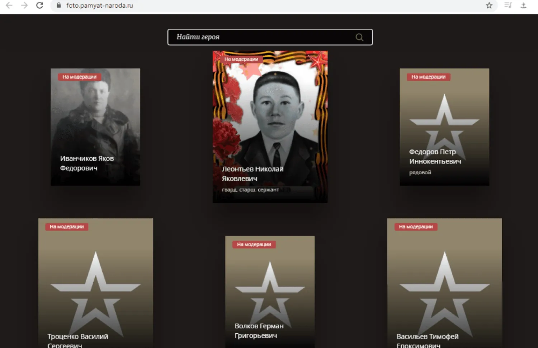Open the Троценко Василий Сергеевич card

click(96, 283)
